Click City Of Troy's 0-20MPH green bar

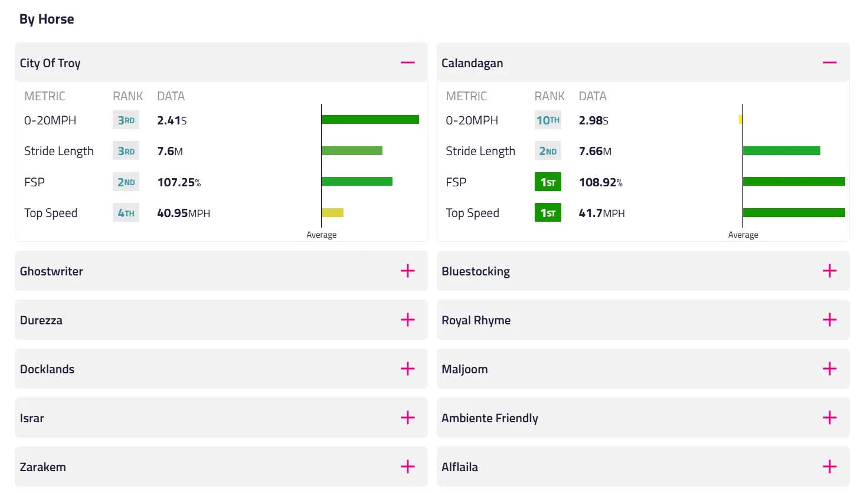pyautogui.click(x=370, y=120)
